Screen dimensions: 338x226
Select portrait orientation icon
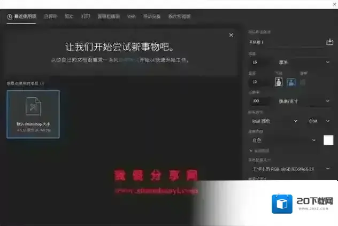(x=278, y=82)
